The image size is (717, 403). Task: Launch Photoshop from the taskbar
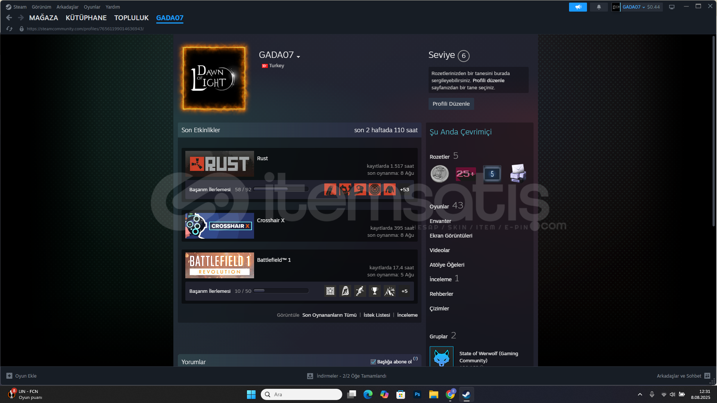coord(417,394)
